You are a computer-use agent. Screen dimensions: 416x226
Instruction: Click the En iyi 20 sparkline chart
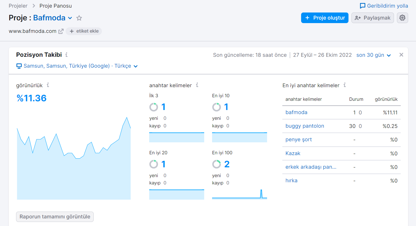pos(177,194)
